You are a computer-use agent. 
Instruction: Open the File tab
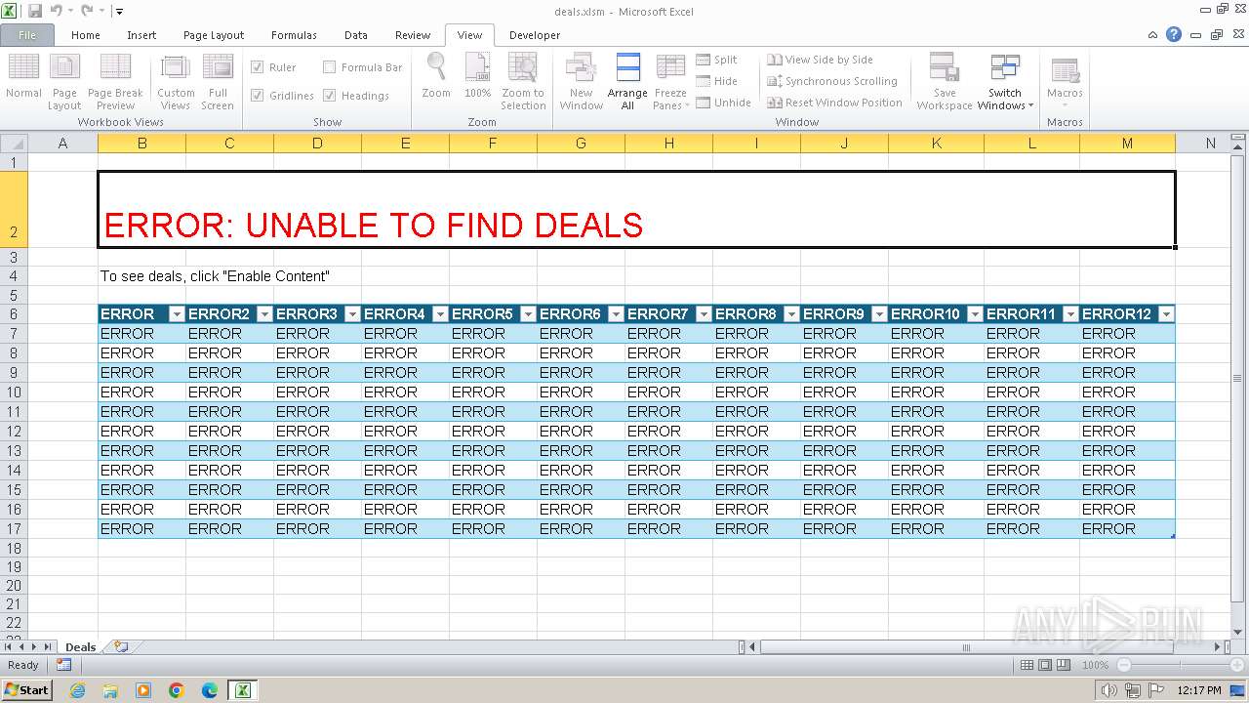27,35
